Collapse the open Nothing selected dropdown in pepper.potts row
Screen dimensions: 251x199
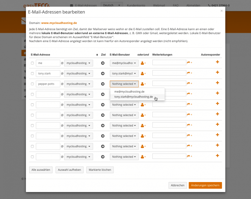tap(124, 84)
